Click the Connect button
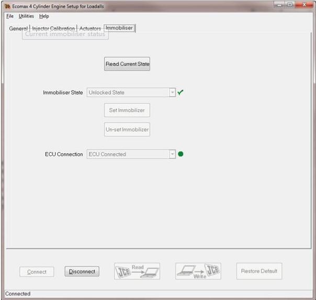Image resolution: width=316 pixels, height=300 pixels. 37,272
